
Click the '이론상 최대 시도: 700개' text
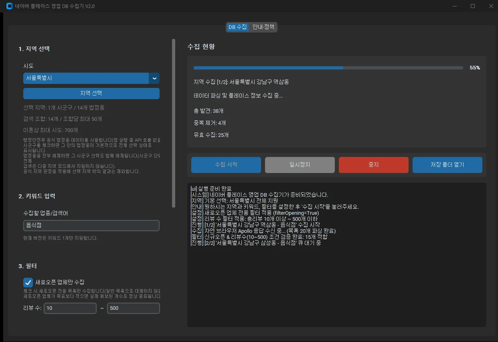[51, 130]
